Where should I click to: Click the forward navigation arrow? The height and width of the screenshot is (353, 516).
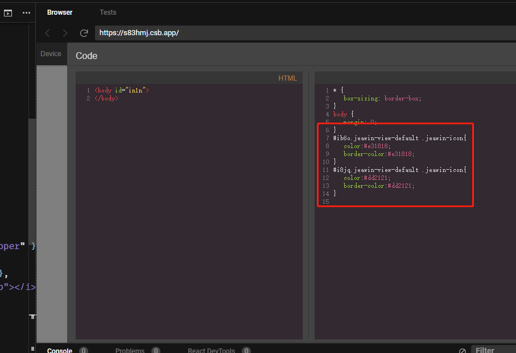click(x=64, y=33)
